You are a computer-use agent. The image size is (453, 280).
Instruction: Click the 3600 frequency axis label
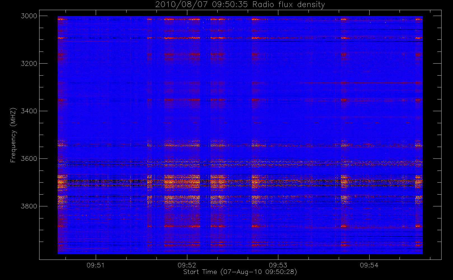click(29, 159)
